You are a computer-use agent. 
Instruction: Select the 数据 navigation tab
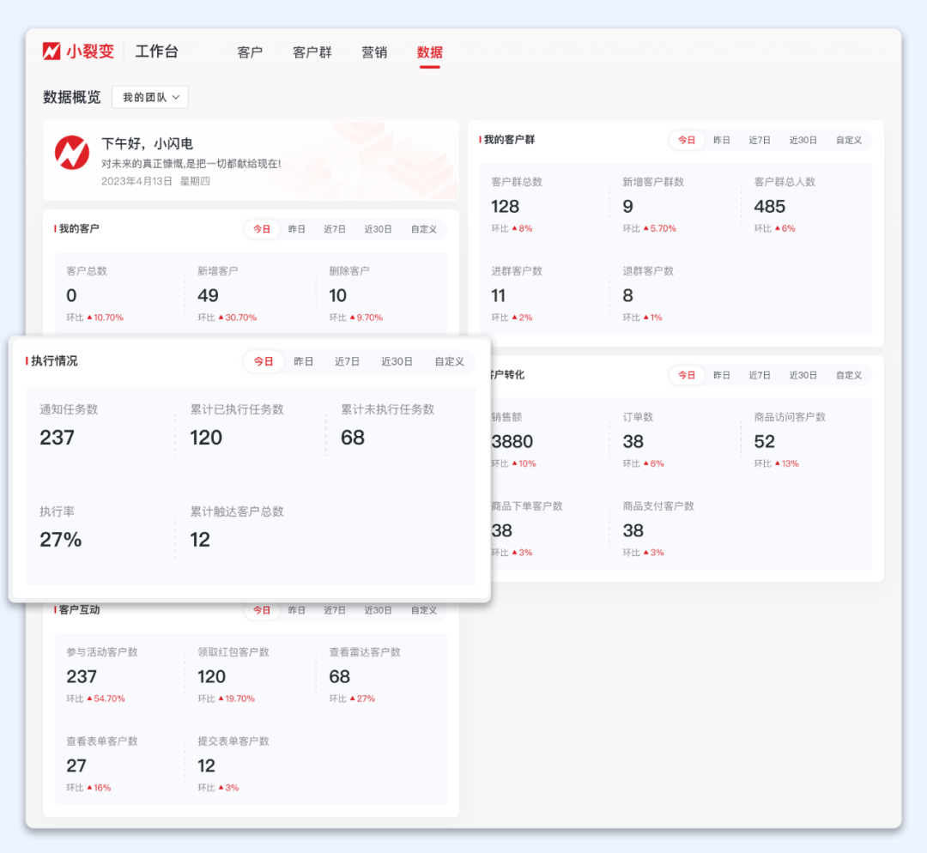coord(430,52)
